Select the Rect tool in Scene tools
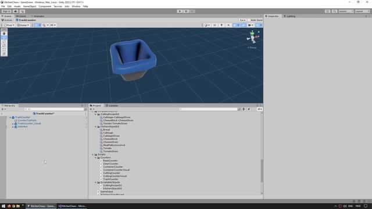 coord(4,50)
